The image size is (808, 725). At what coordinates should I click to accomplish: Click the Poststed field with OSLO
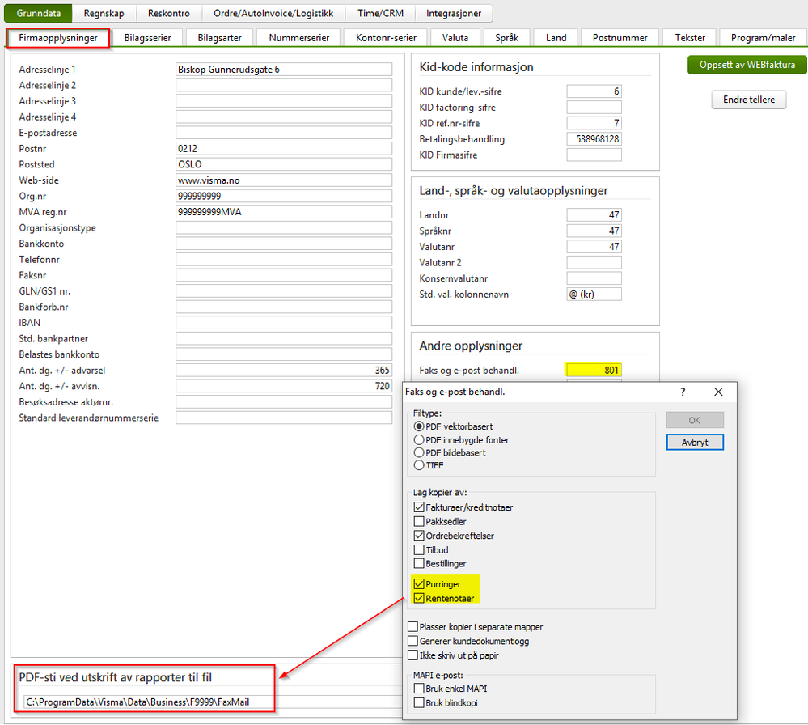pyautogui.click(x=283, y=164)
